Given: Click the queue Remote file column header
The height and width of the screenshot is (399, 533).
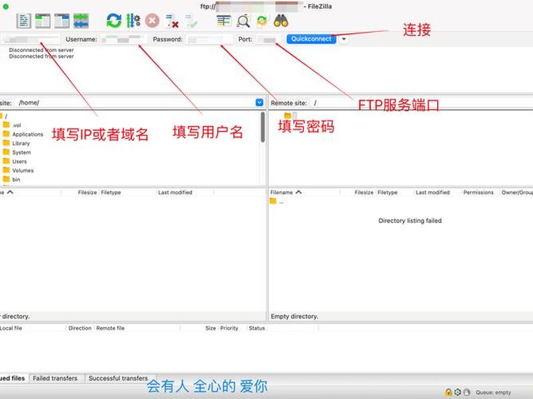Looking at the screenshot, I should click(x=111, y=328).
